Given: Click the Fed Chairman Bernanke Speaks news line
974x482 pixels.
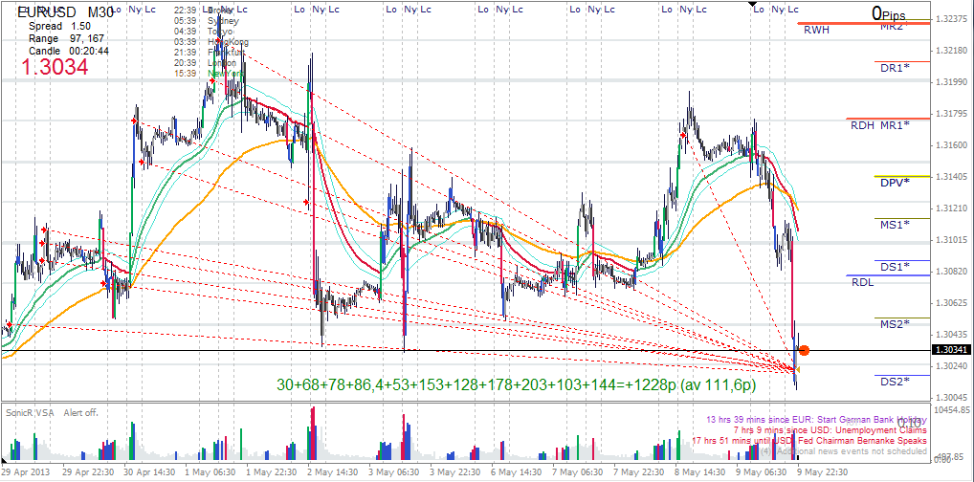Looking at the screenshot, I should [809, 440].
